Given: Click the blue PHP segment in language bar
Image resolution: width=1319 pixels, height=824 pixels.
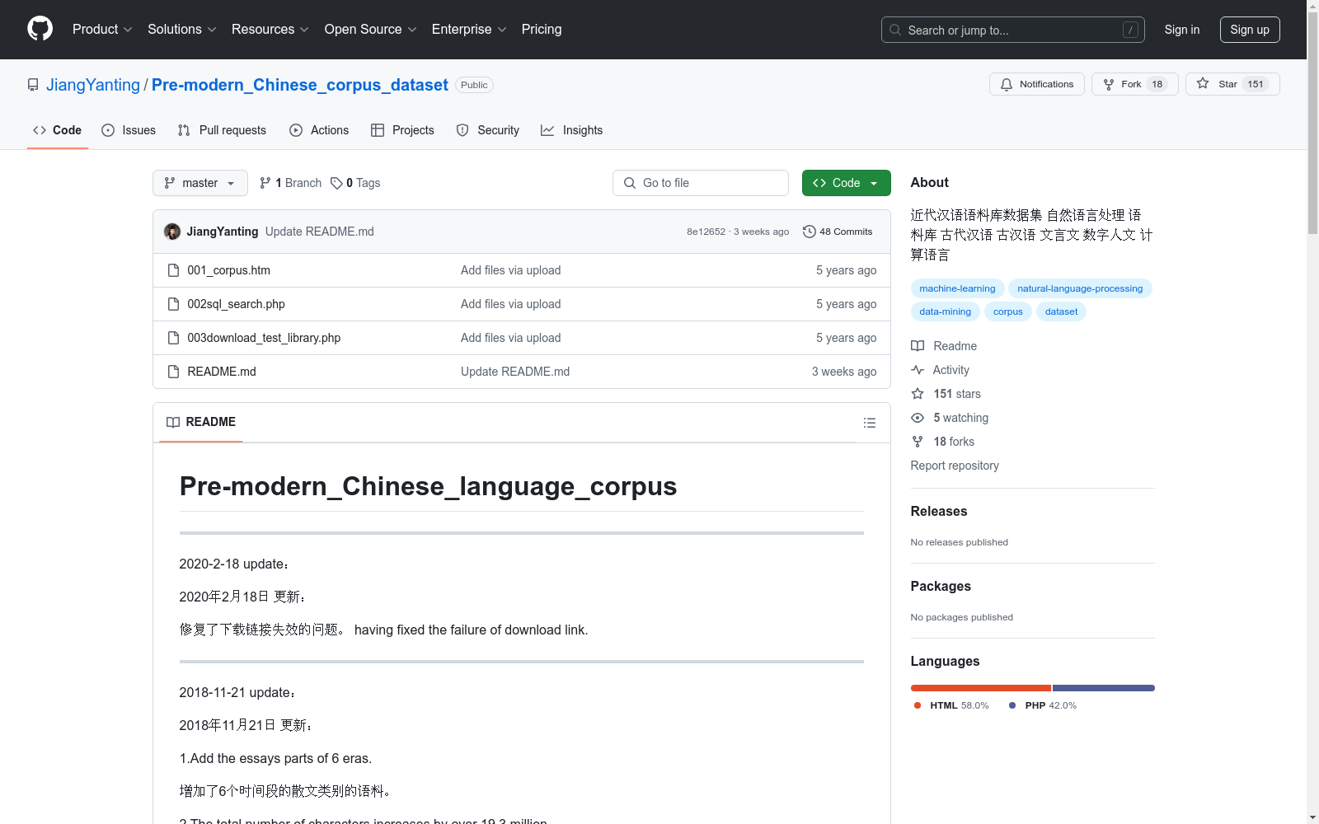Looking at the screenshot, I should (x=1104, y=688).
